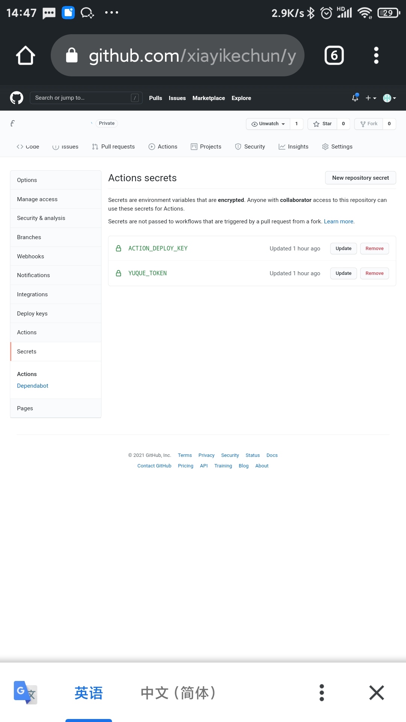Click New repository secret button
The image size is (406, 722).
360,178
